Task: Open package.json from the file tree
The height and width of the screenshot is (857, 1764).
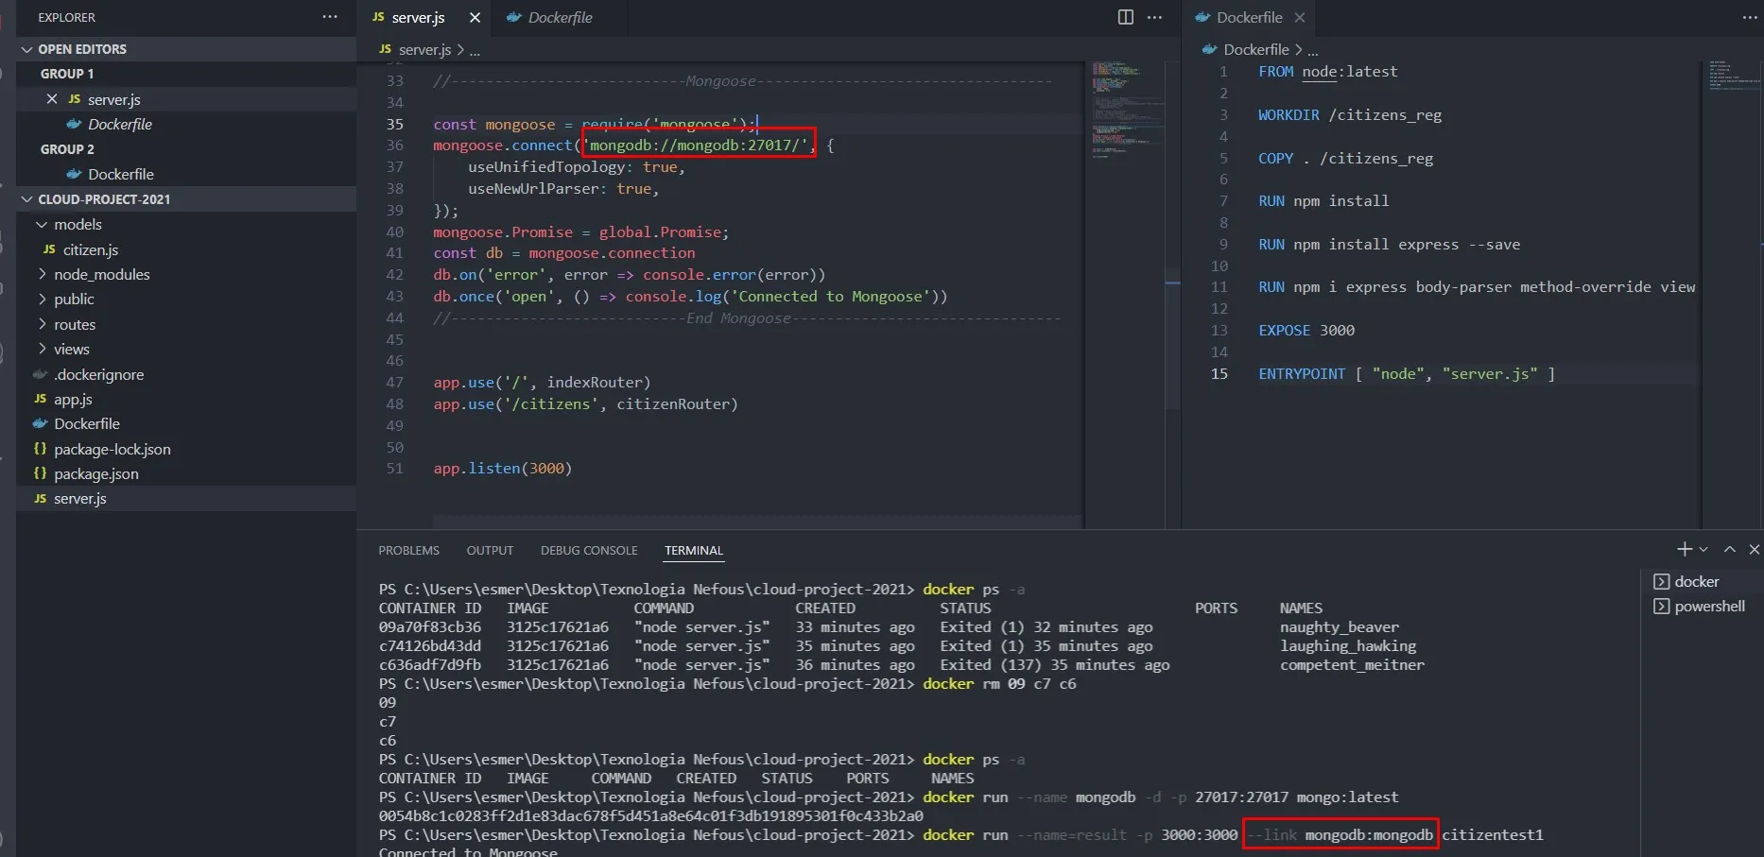Action: tap(95, 473)
